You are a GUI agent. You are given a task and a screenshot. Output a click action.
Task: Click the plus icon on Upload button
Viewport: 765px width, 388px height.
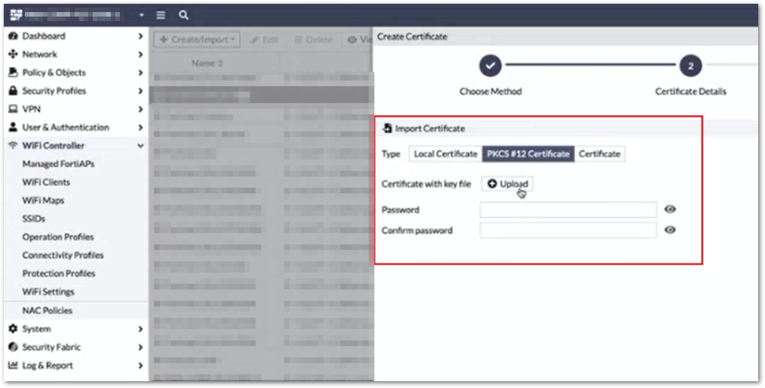[491, 184]
